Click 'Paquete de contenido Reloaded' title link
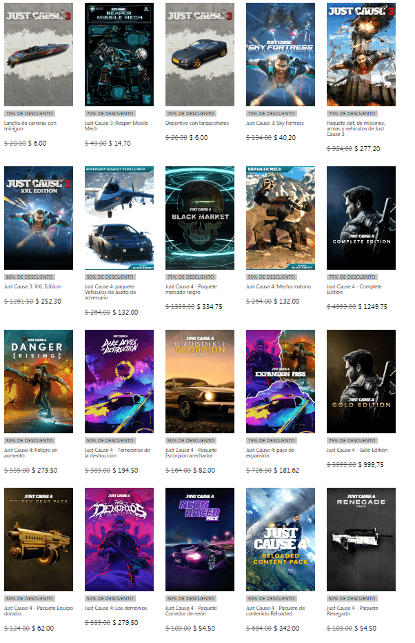415x643 pixels. (275, 612)
